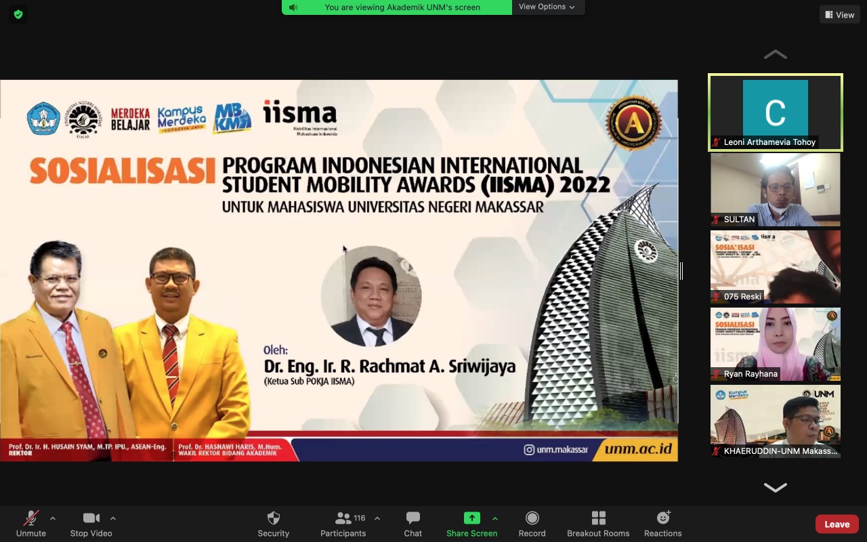This screenshot has width=867, height=542.
Task: Click the Kampus Merdeka logo on the slide
Action: 182,119
